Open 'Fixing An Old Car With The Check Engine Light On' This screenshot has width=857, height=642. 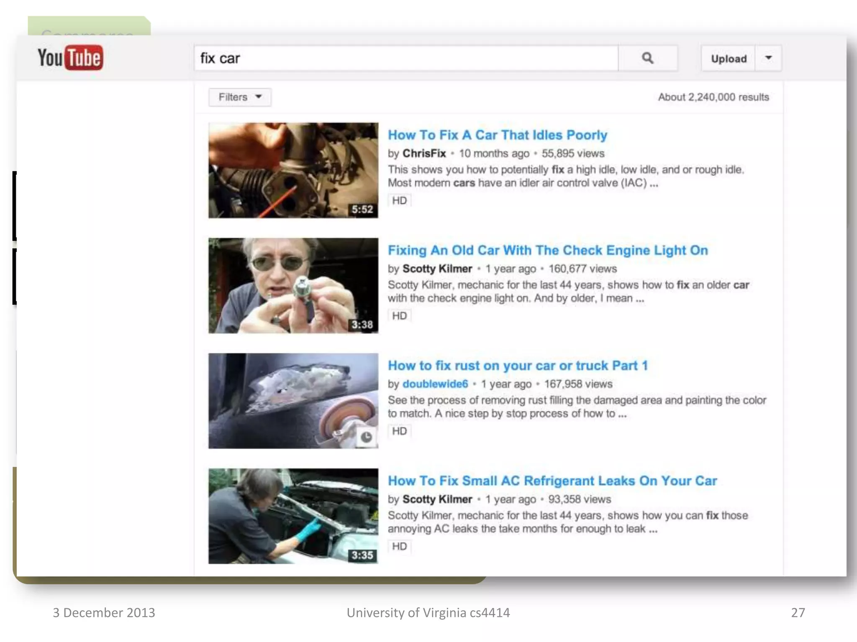(547, 250)
